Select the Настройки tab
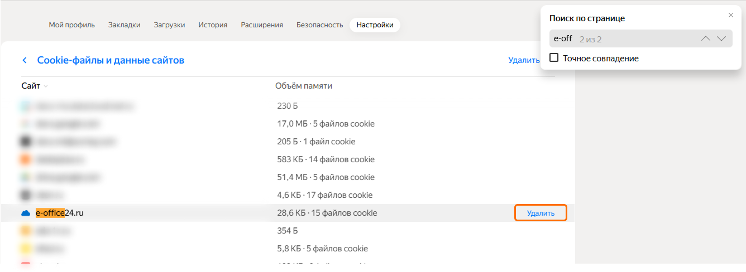This screenshot has width=746, height=272. point(375,25)
